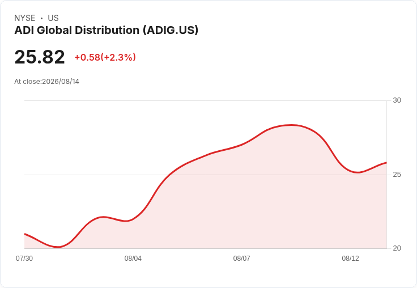Image resolution: width=417 pixels, height=288 pixels.
Task: Click the current price 25.82
Action: [x=40, y=57]
